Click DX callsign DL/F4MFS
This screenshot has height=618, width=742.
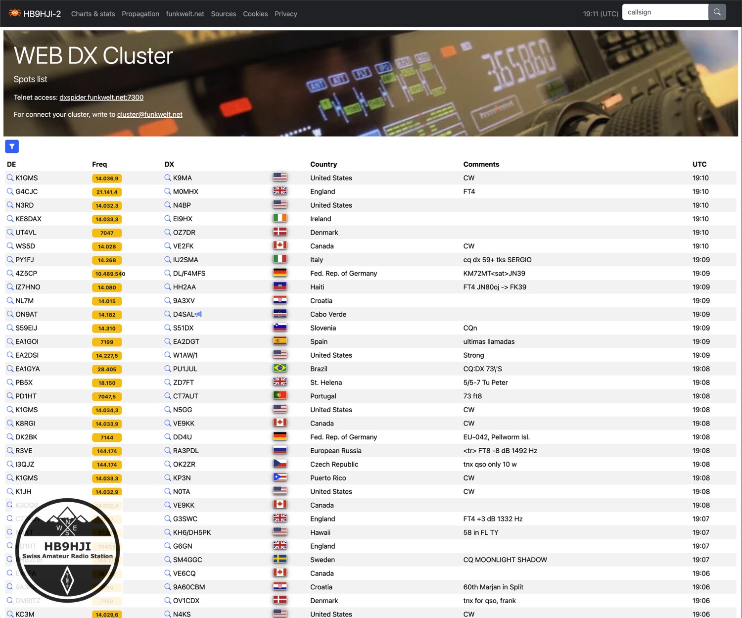click(x=189, y=273)
